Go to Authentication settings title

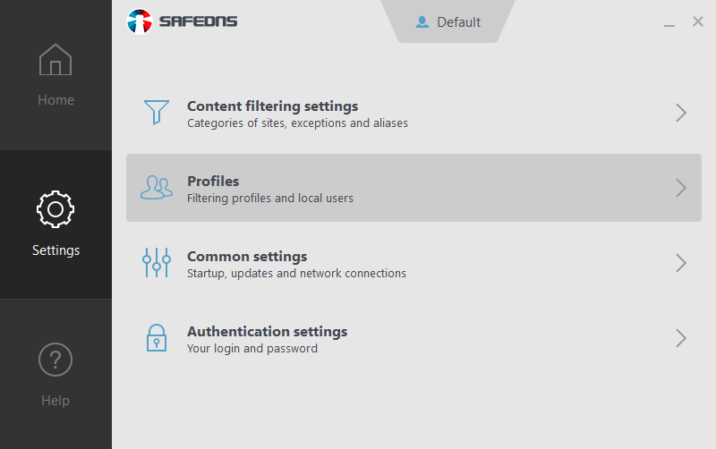[267, 332]
